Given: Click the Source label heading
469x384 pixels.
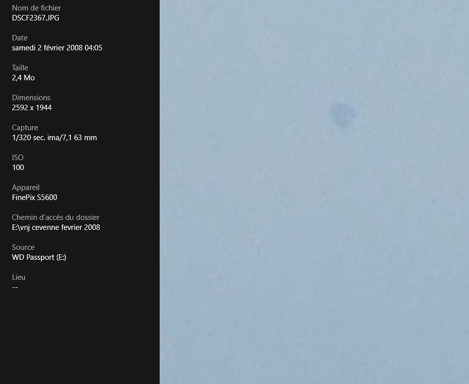Looking at the screenshot, I should click(23, 247).
